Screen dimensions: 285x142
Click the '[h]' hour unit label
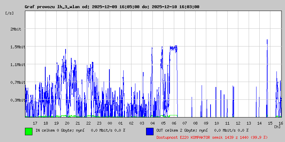coord(277,127)
